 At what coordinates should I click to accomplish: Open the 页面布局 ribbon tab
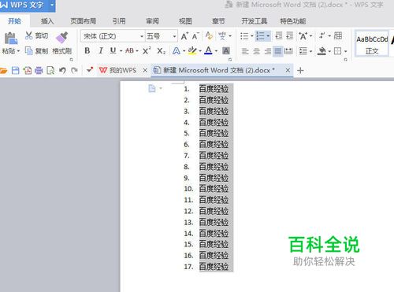click(x=83, y=21)
